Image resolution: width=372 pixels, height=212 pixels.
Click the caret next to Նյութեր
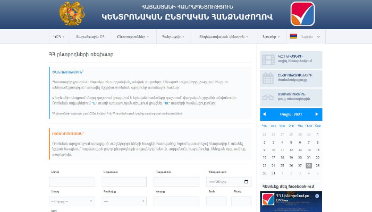coord(279,37)
